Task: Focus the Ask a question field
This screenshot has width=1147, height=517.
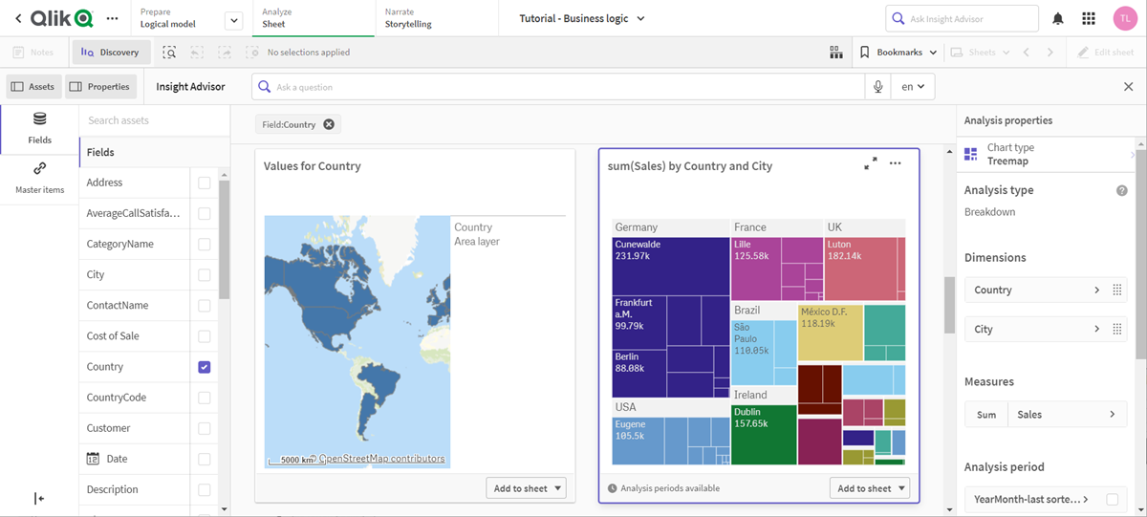Action: (559, 87)
